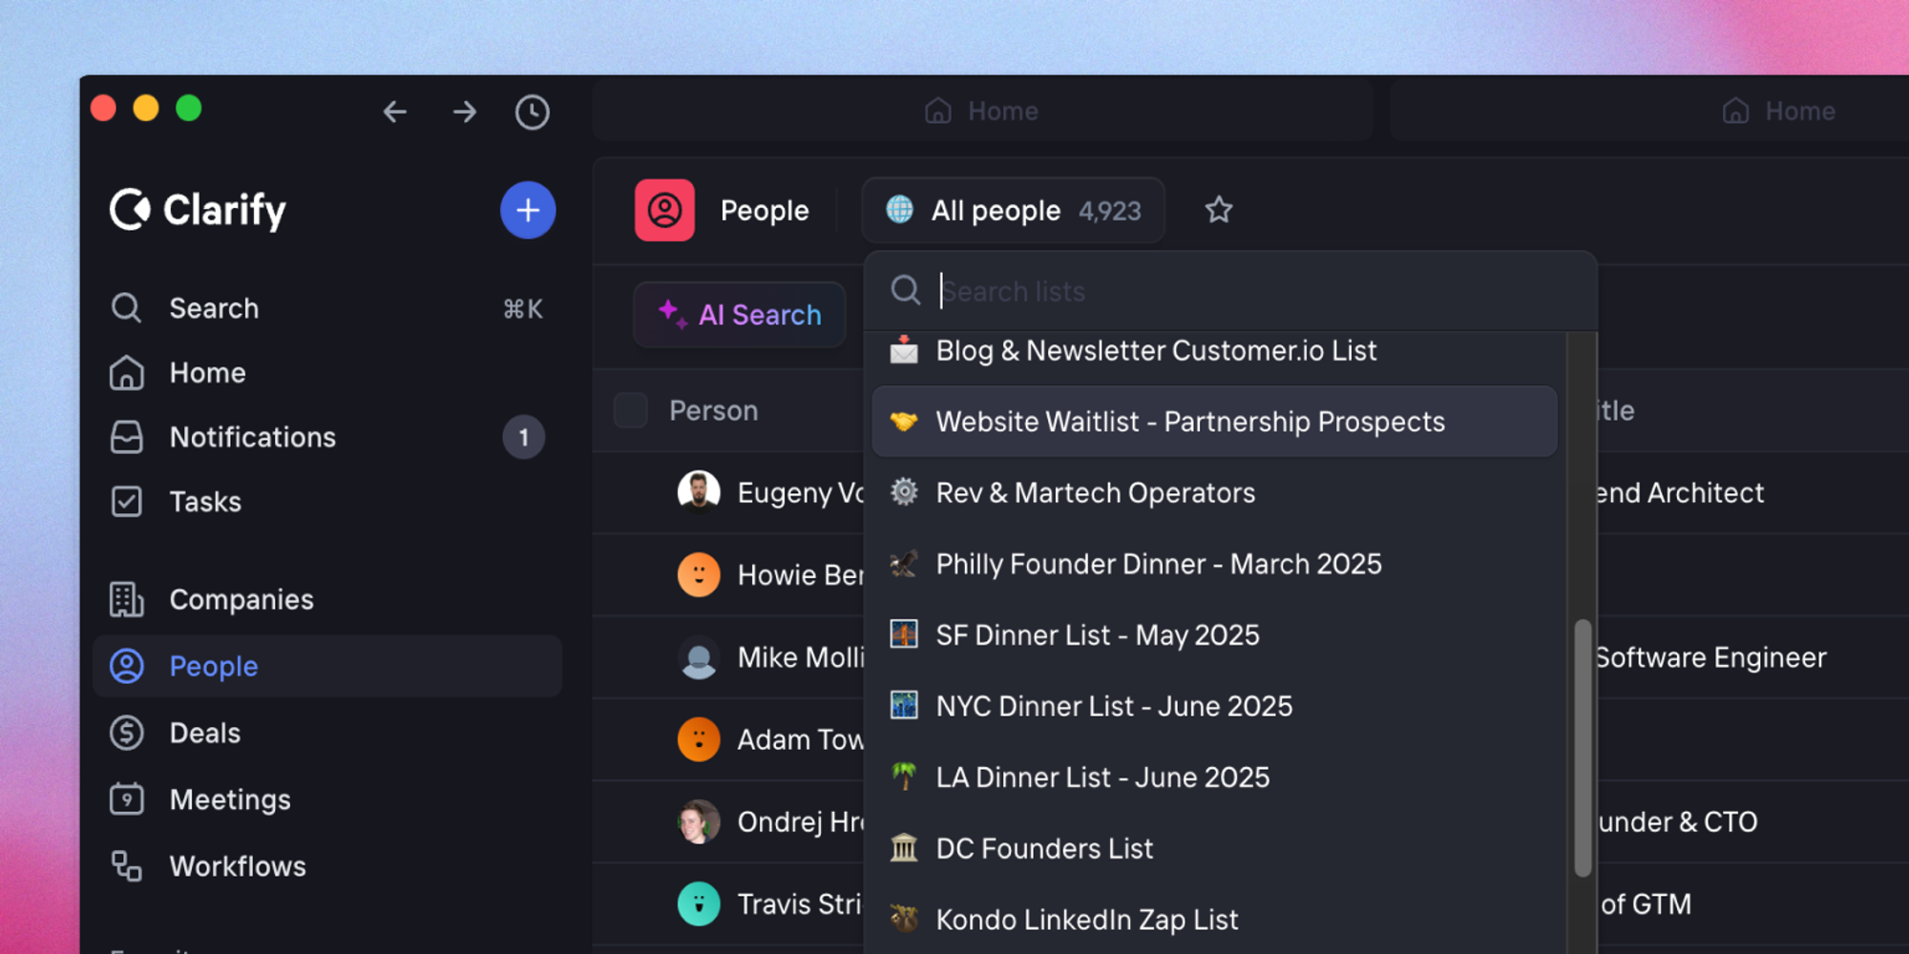Click the Search lists input field
The height and width of the screenshot is (954, 1909).
(1229, 291)
